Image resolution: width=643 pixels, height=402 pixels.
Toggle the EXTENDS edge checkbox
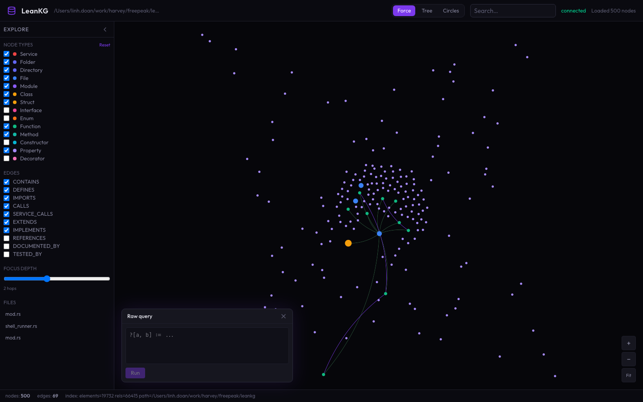(x=7, y=222)
